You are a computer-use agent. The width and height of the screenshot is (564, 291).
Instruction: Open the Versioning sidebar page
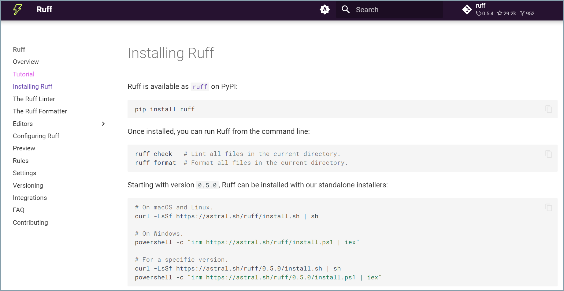(28, 186)
